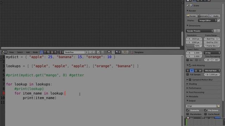Screen dimensions: 225x126
Task: Open the Display Image Editor dropdown
Action: [x=207, y=20]
